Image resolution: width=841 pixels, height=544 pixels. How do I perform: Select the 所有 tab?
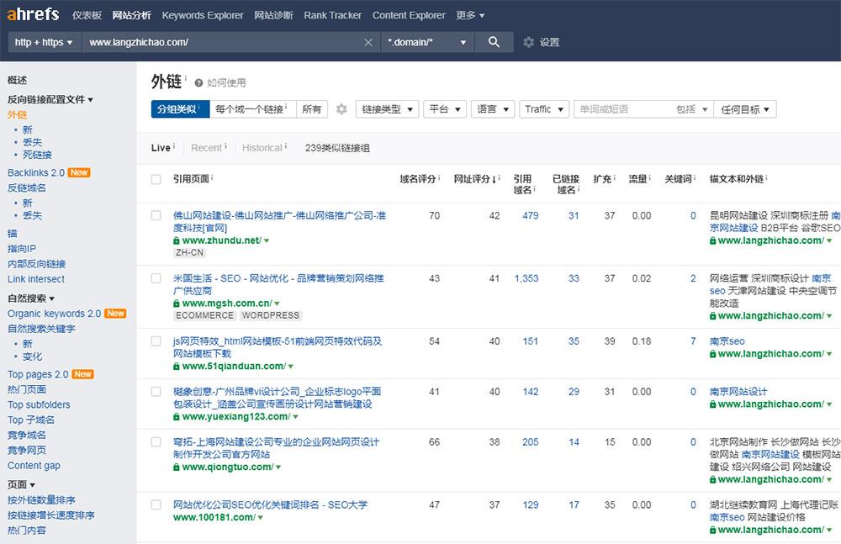312,109
